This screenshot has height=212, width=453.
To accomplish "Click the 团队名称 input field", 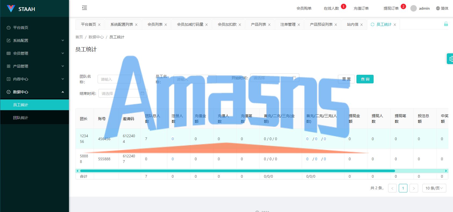I will pos(119,79).
